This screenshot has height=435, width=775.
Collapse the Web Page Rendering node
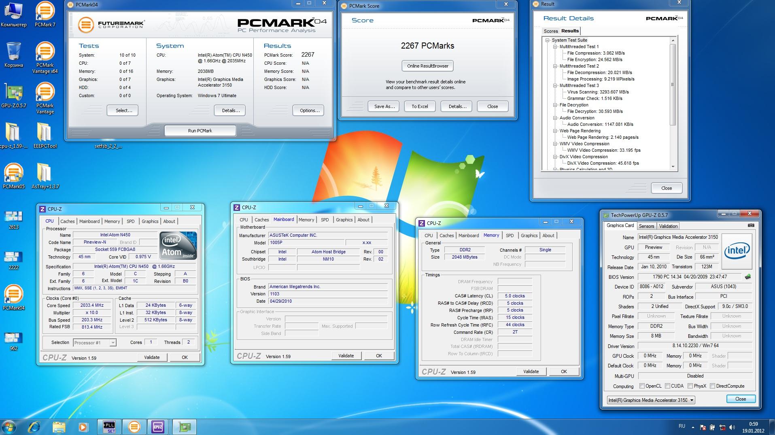click(x=555, y=131)
